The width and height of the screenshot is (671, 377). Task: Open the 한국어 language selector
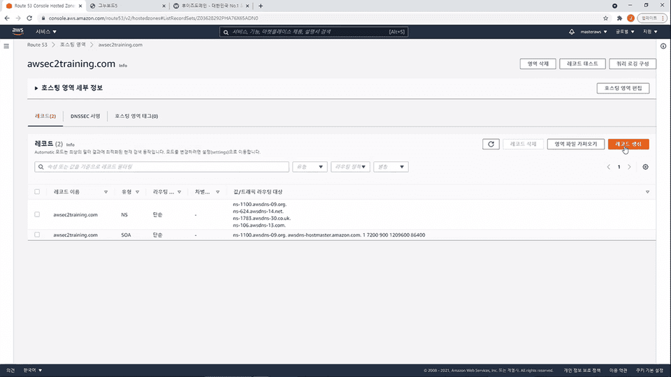[33, 370]
